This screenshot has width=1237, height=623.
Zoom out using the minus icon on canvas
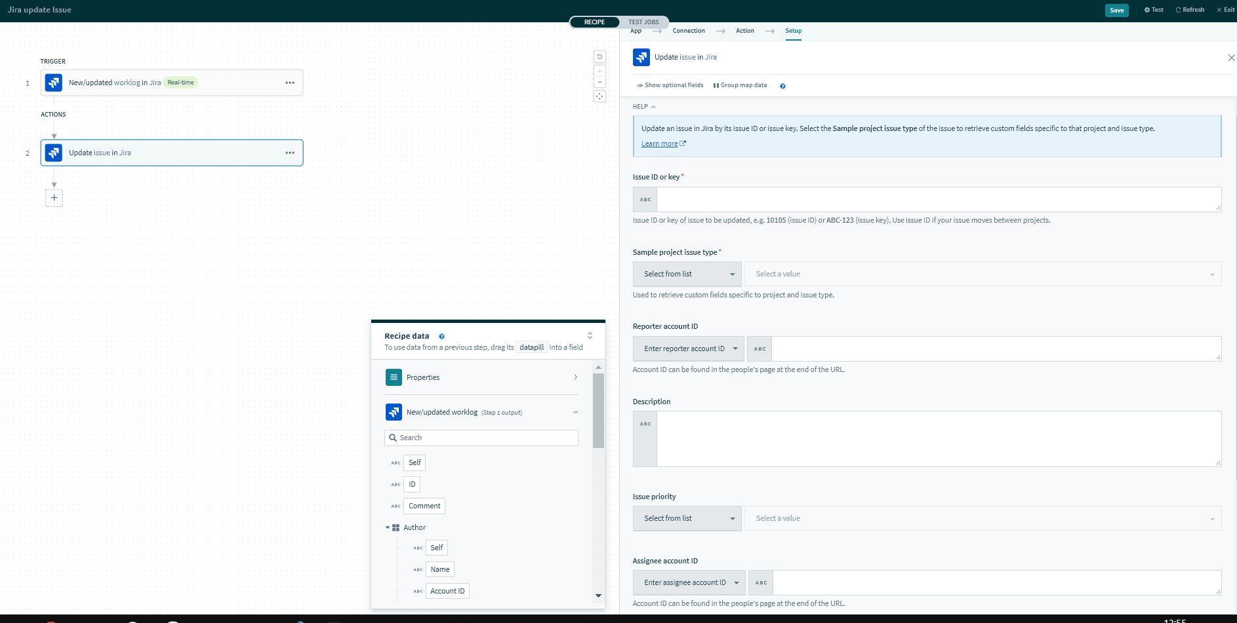pyautogui.click(x=599, y=81)
